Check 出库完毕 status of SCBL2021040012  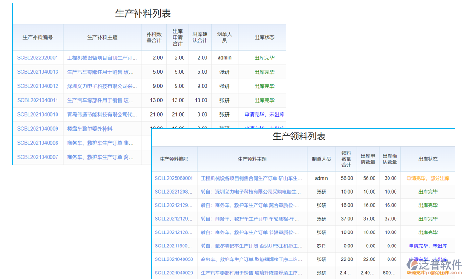click(x=261, y=86)
